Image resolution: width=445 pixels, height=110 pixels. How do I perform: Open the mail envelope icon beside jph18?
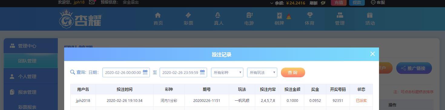pos(92,2)
